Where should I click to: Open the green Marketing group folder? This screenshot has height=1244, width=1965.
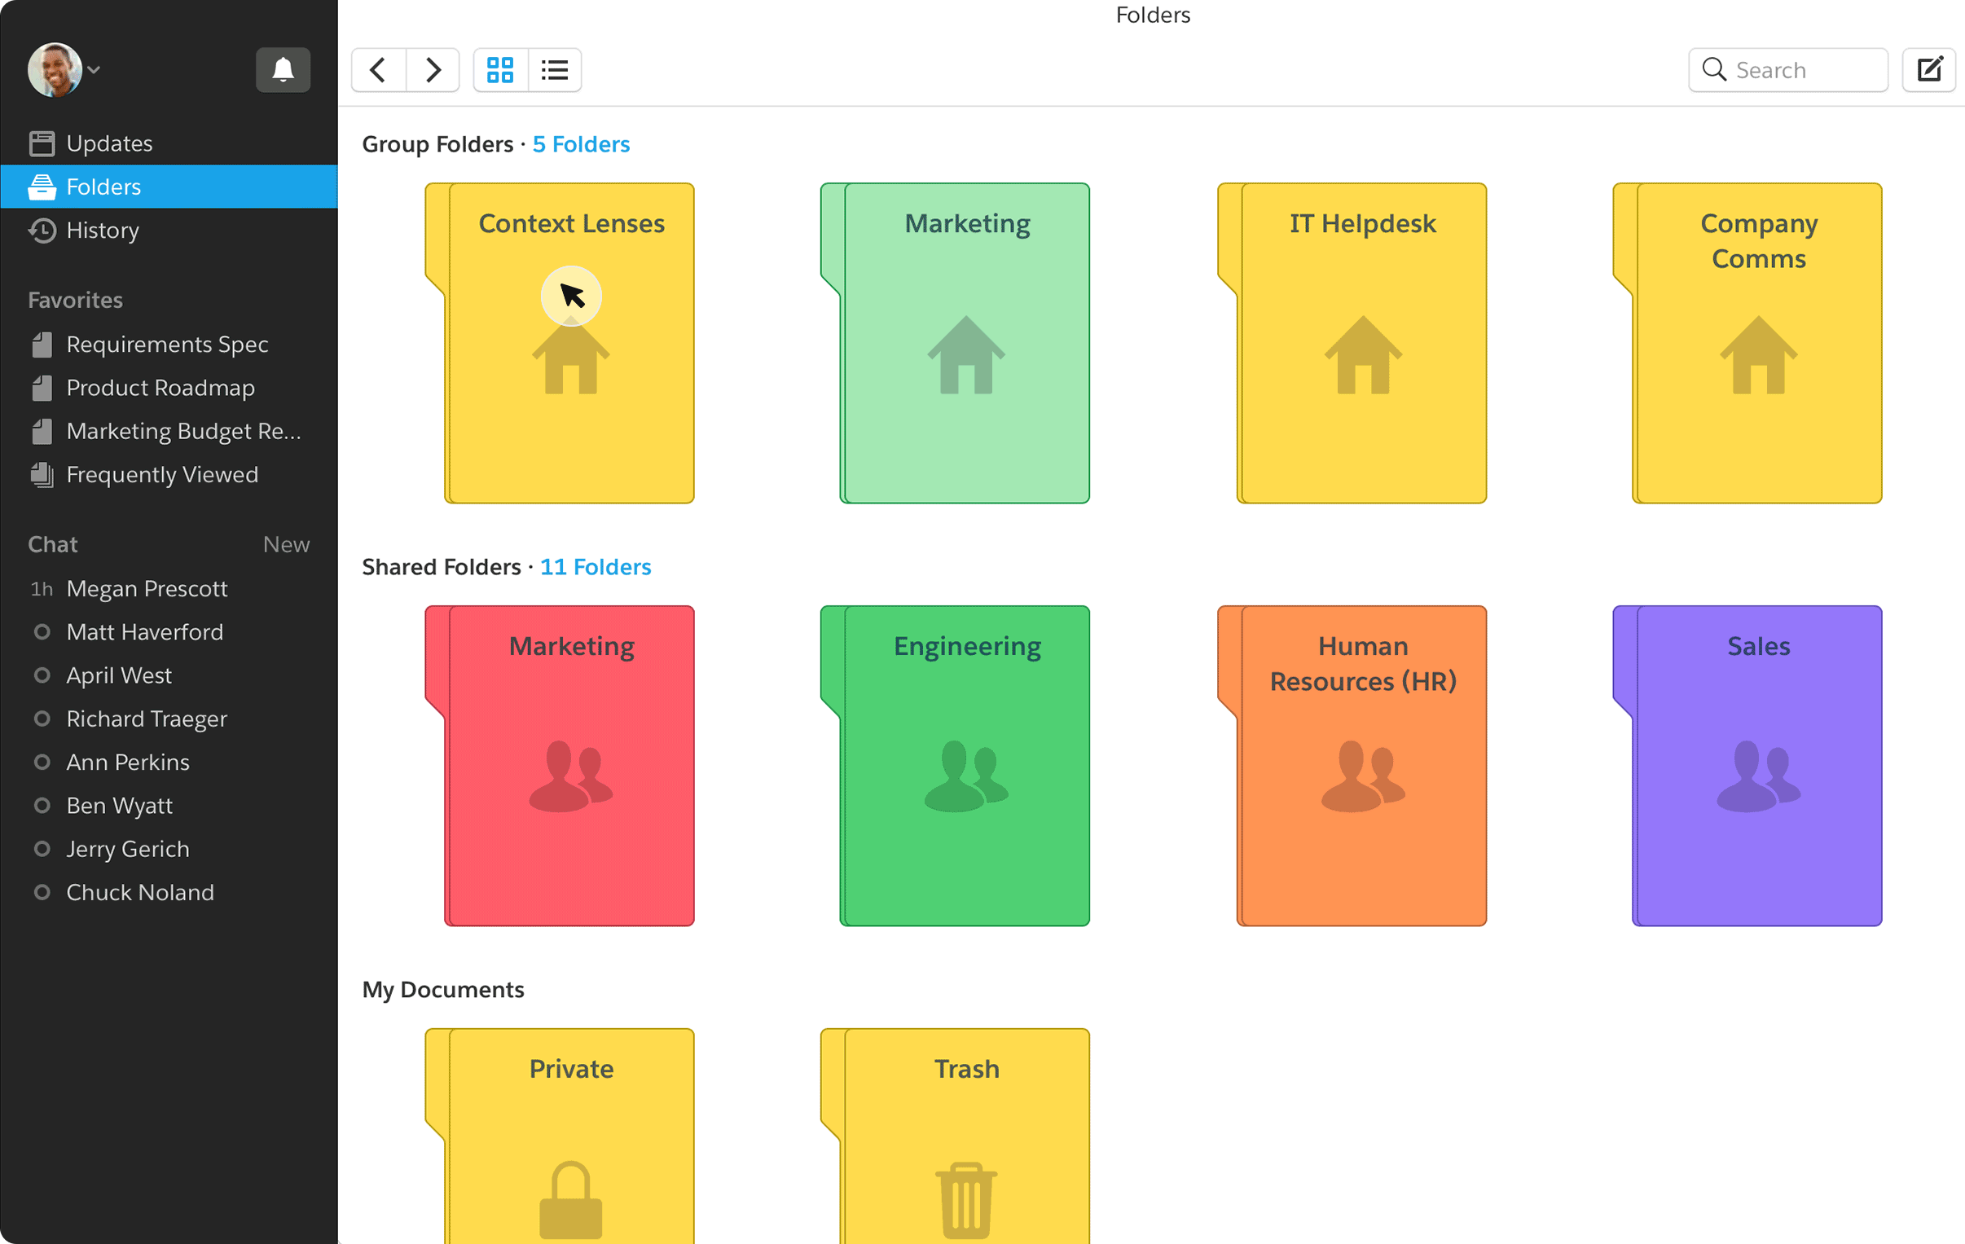tap(956, 343)
